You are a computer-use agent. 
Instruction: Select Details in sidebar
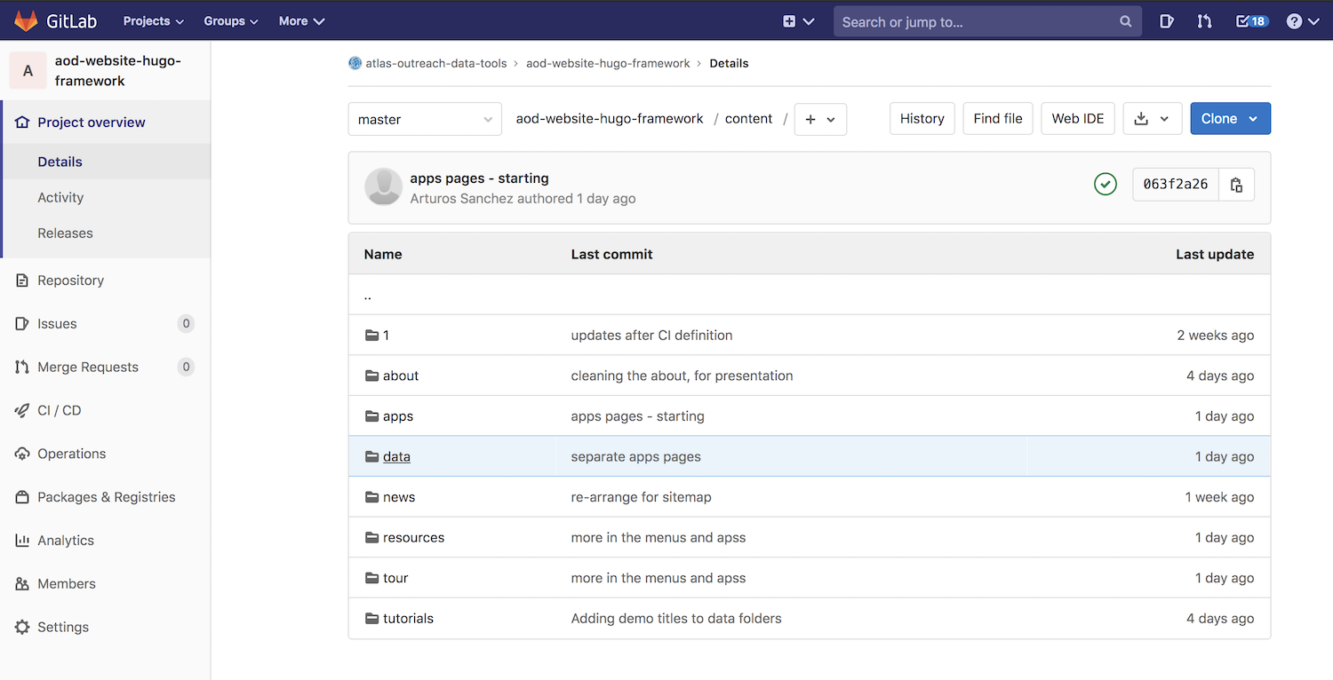(60, 162)
